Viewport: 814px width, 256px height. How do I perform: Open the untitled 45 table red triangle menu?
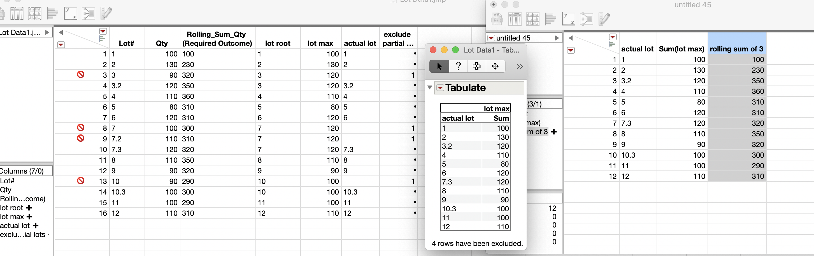[x=491, y=38]
